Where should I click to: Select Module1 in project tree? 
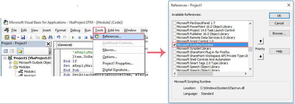[x=30, y=71]
